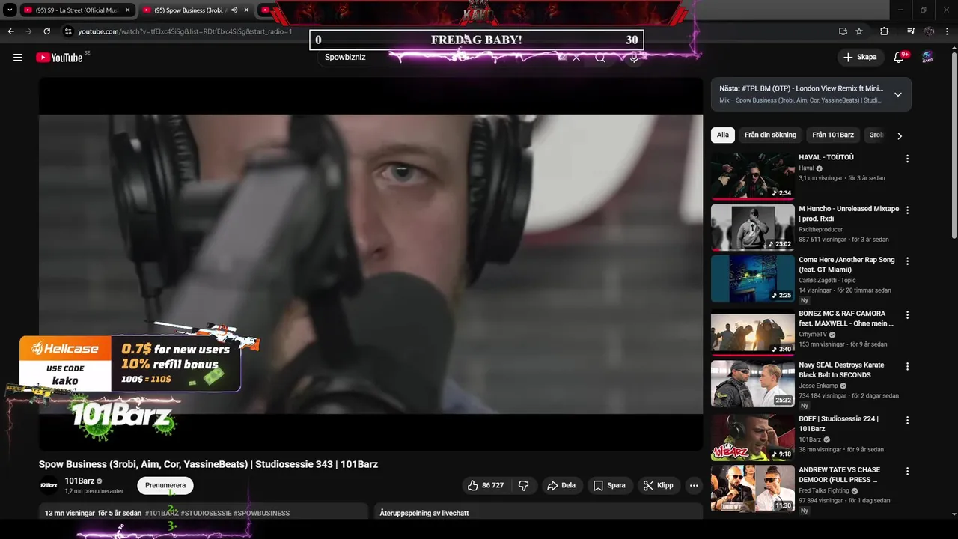The image size is (958, 539).
Task: Click the youtube.com address bar URL
Action: click(185, 31)
